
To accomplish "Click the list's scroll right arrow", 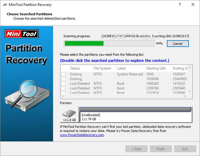I will click(x=185, y=96).
